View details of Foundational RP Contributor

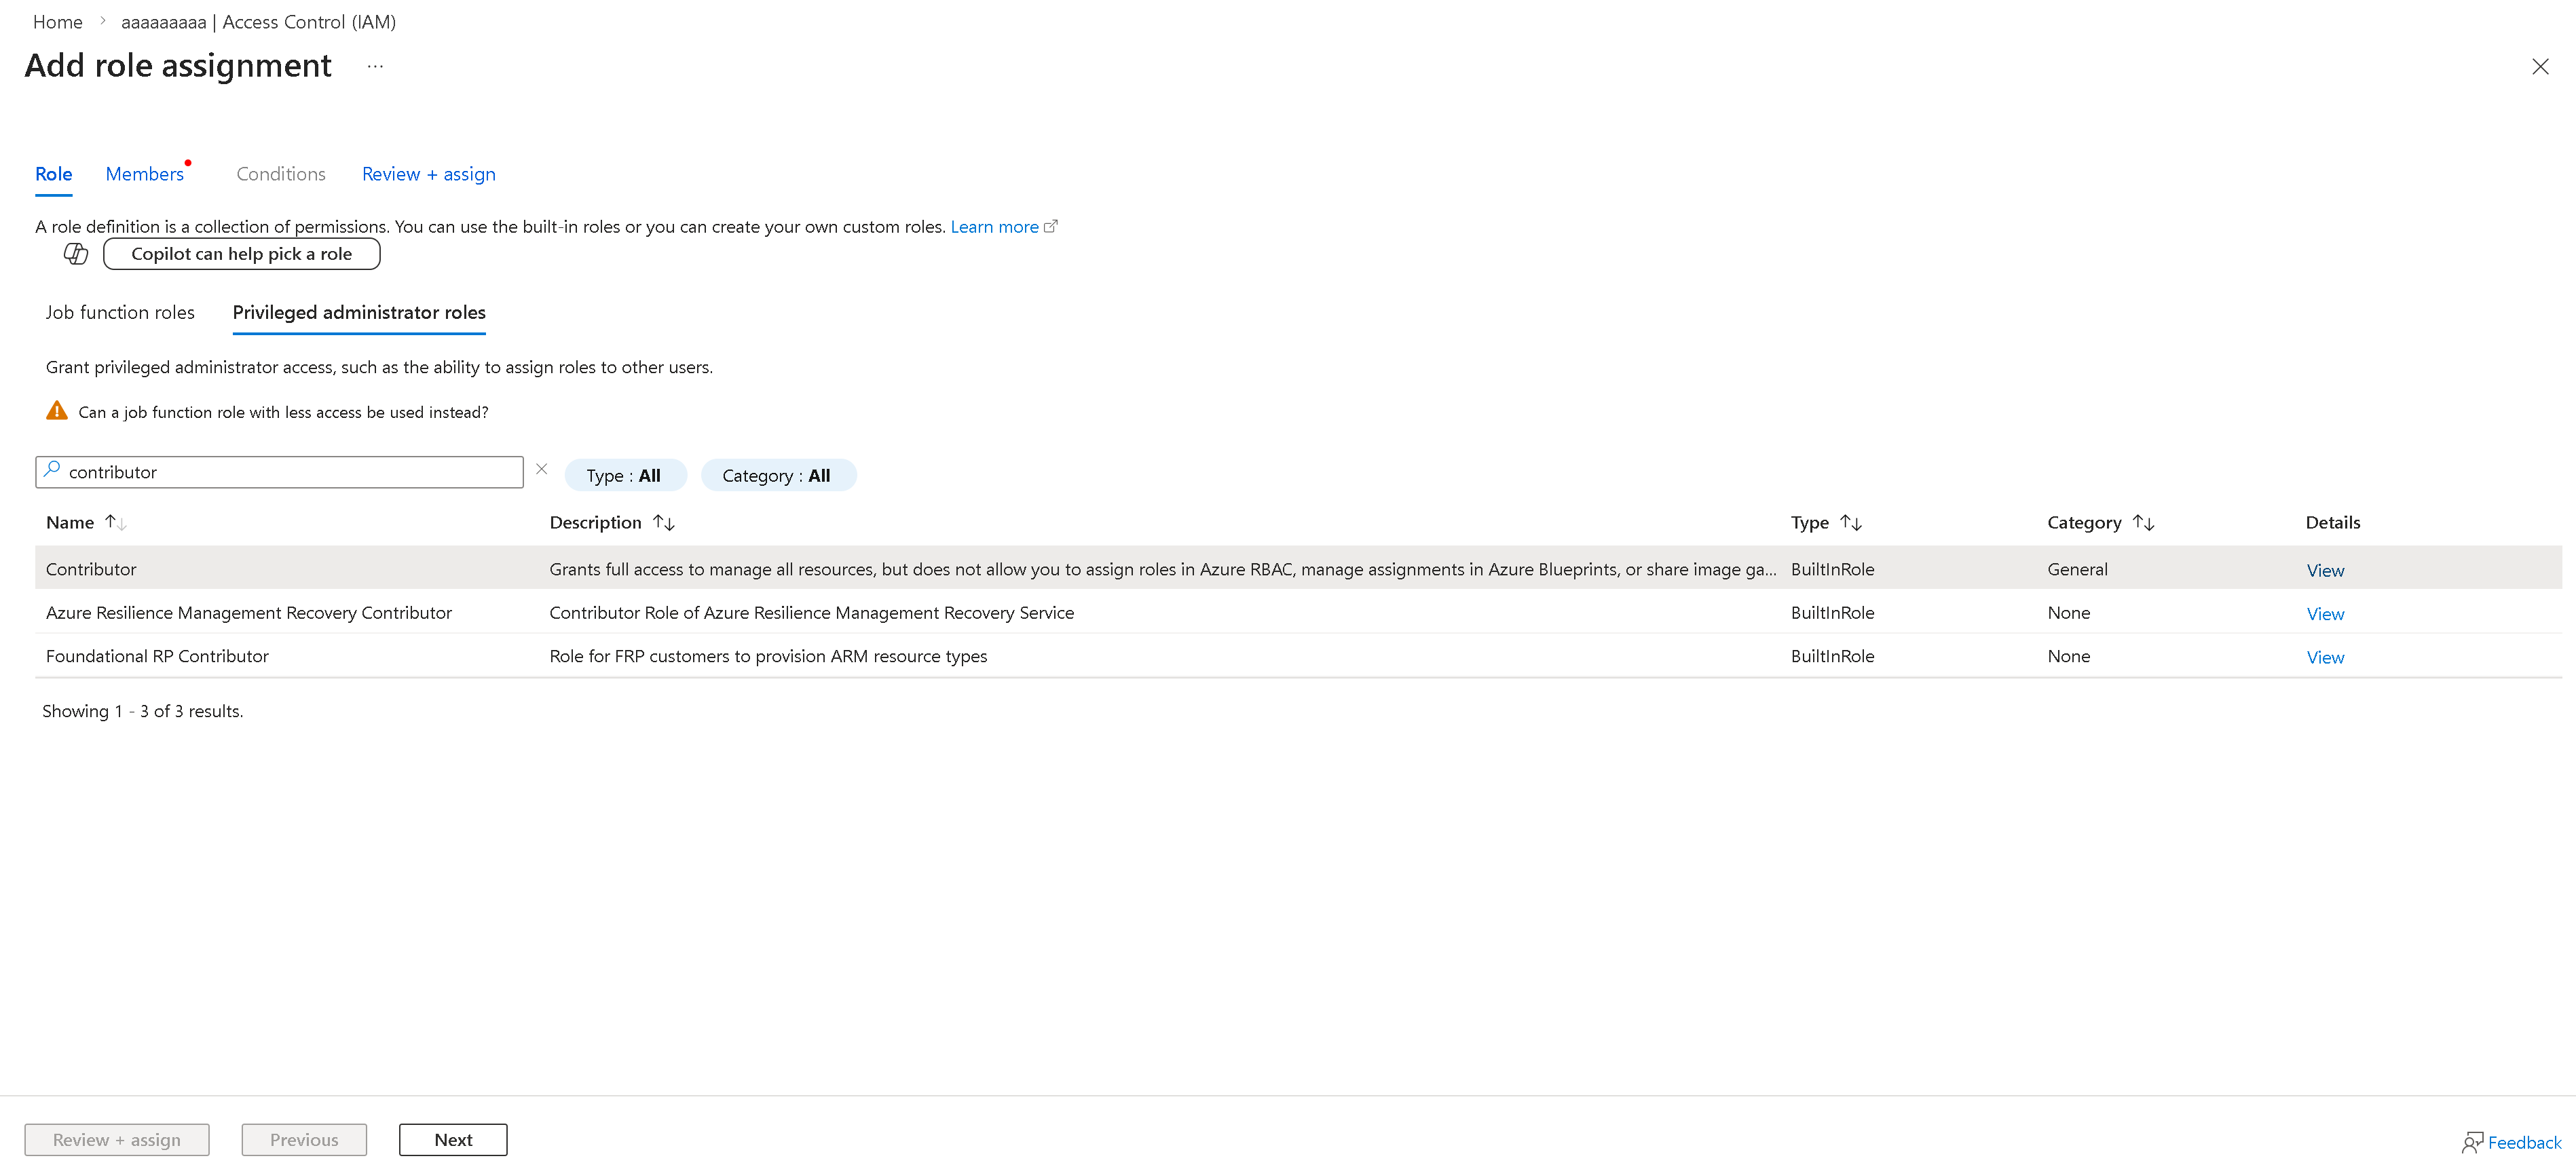[x=2325, y=657]
